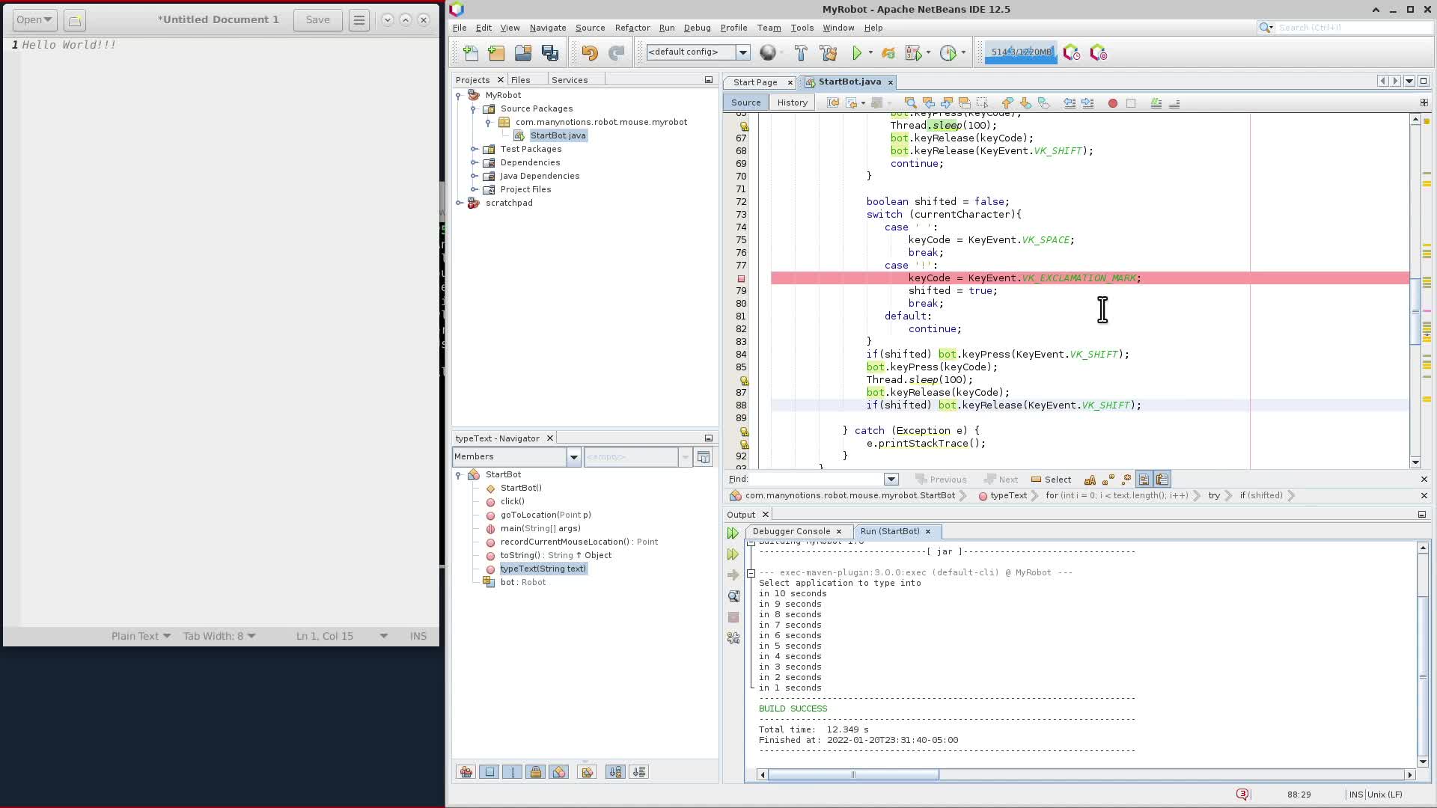Toggle the breakpoint on line 78
Image resolution: width=1437 pixels, height=808 pixels.
742,278
